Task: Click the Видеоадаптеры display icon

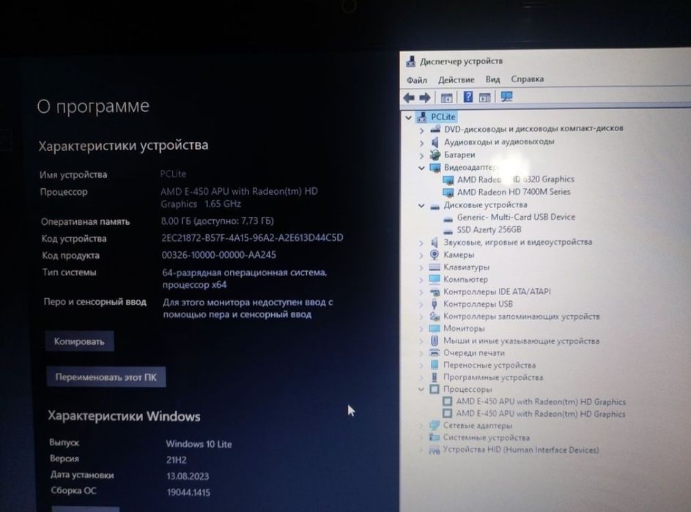Action: pos(435,168)
